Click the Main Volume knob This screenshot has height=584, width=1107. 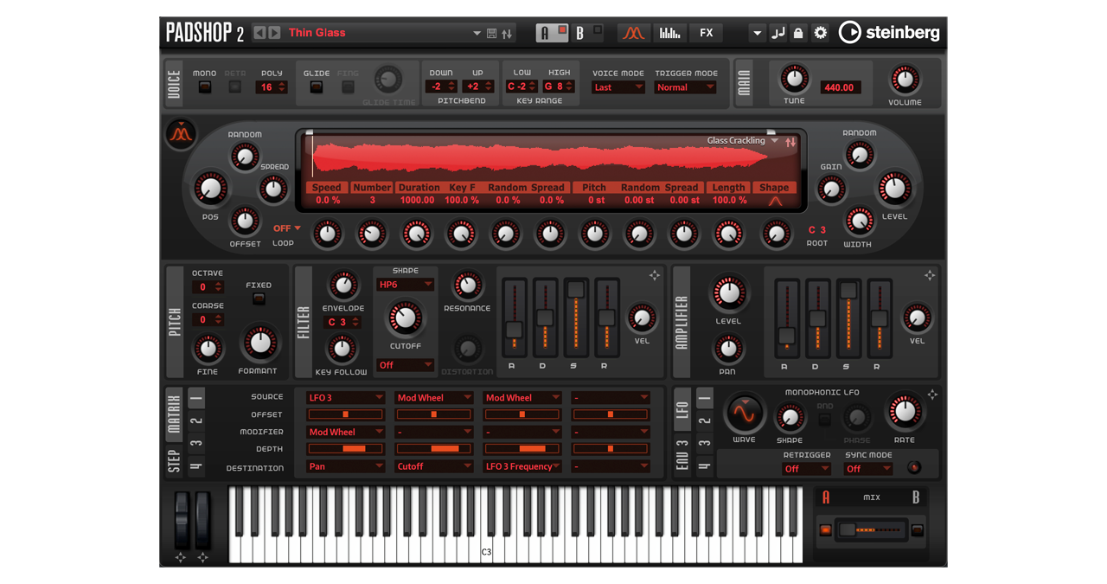point(905,80)
